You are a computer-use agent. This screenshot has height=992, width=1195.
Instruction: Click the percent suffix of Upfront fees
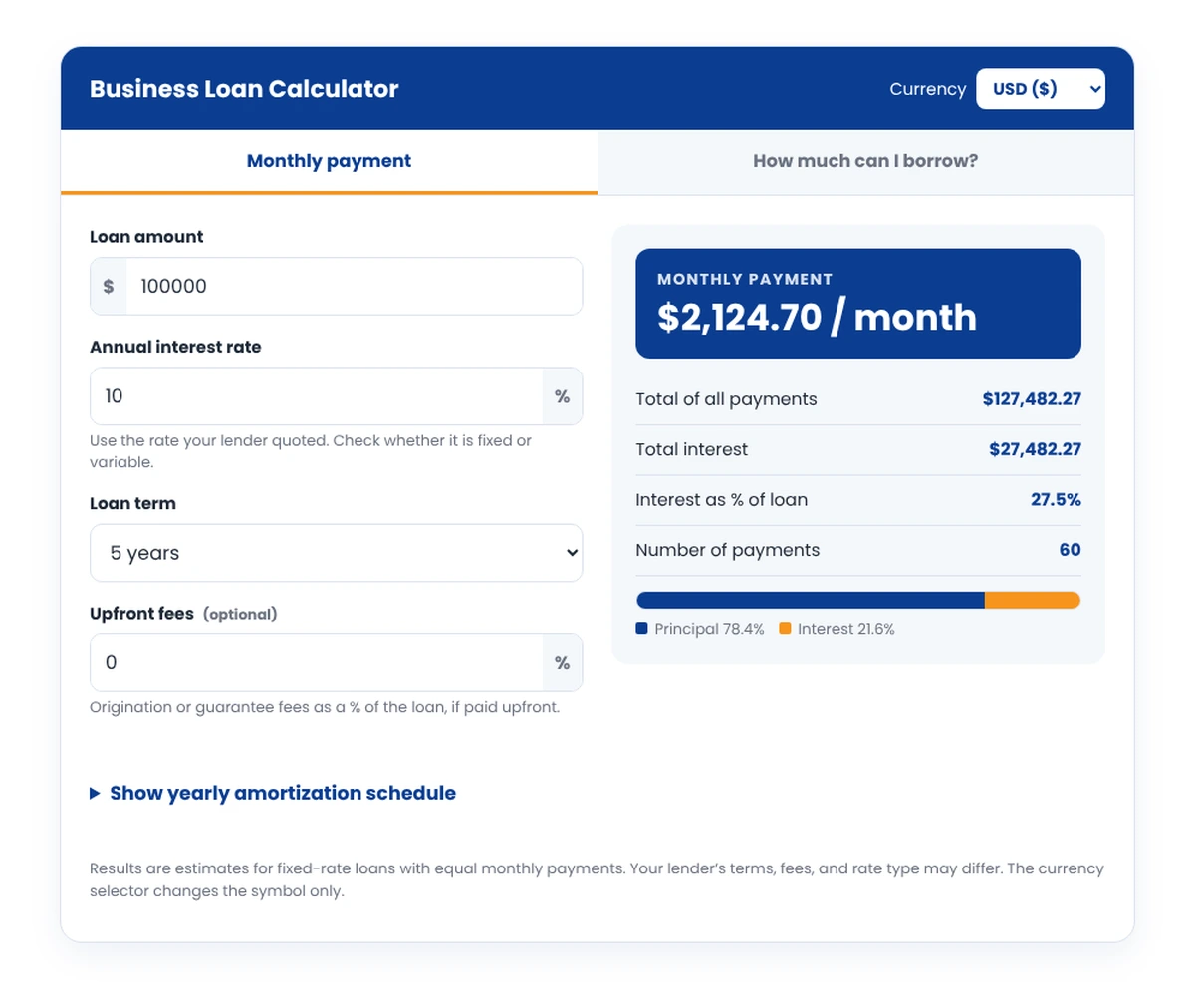(563, 662)
